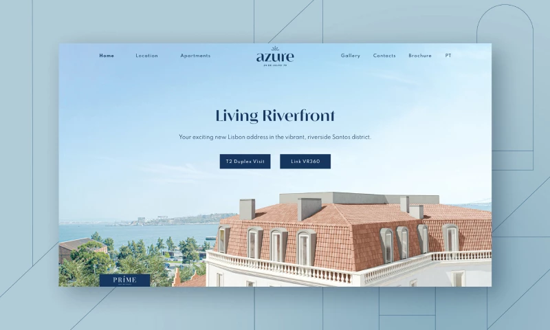
Task: Click the azure wordmark text
Action: click(275, 57)
